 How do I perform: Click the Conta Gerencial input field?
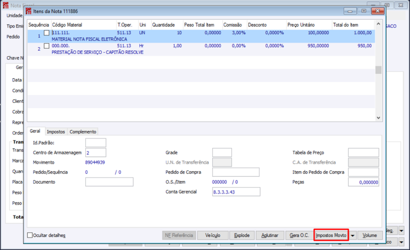click(236, 192)
